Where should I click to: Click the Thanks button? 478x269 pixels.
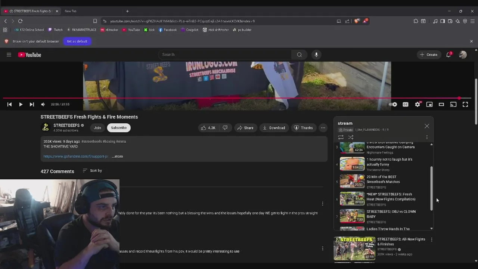303,128
